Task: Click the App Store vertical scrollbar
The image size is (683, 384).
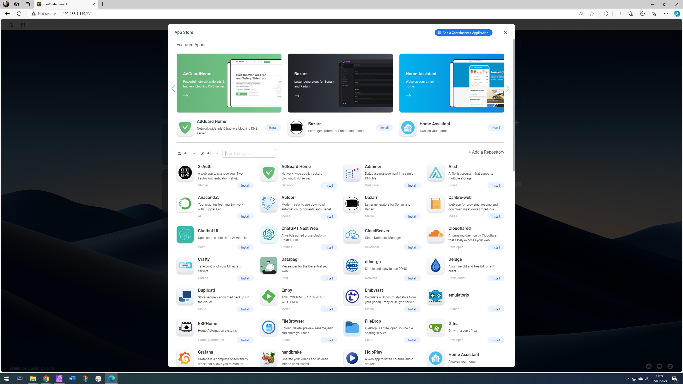Action: pyautogui.click(x=513, y=106)
